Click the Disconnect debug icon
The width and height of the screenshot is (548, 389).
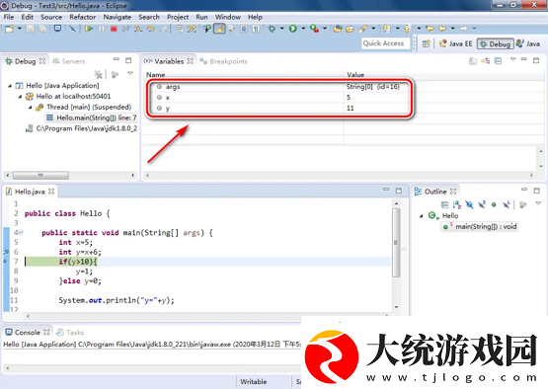(125, 29)
